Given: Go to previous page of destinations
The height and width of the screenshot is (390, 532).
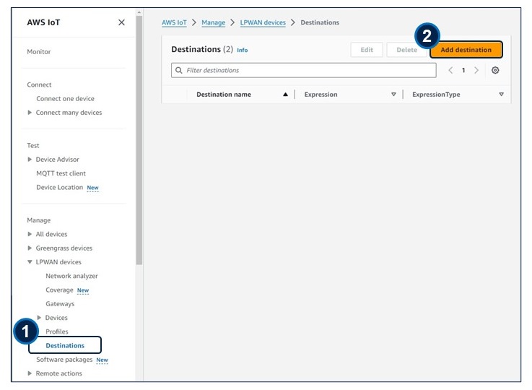Looking at the screenshot, I should 450,70.
